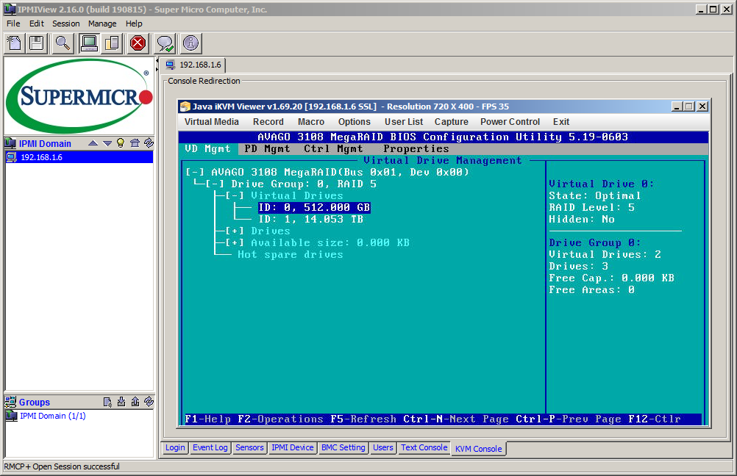Viewport: 737px width, 476px height.
Task: Switch to the Sensors tab
Action: click(249, 447)
